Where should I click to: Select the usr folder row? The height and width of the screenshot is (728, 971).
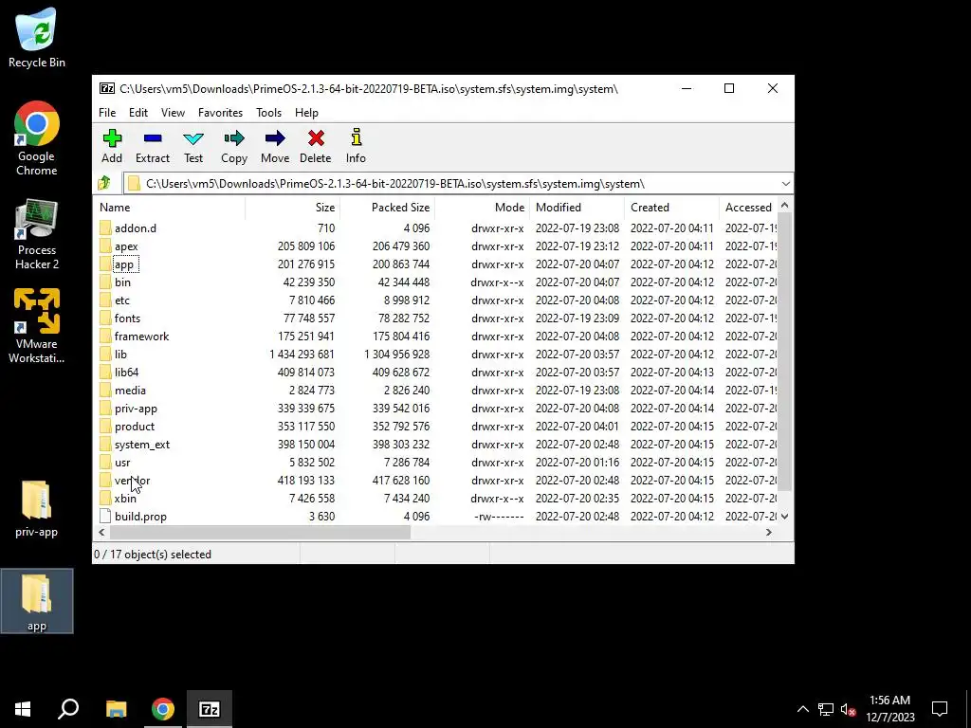tap(436, 463)
